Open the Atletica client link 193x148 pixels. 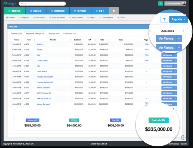40,44
